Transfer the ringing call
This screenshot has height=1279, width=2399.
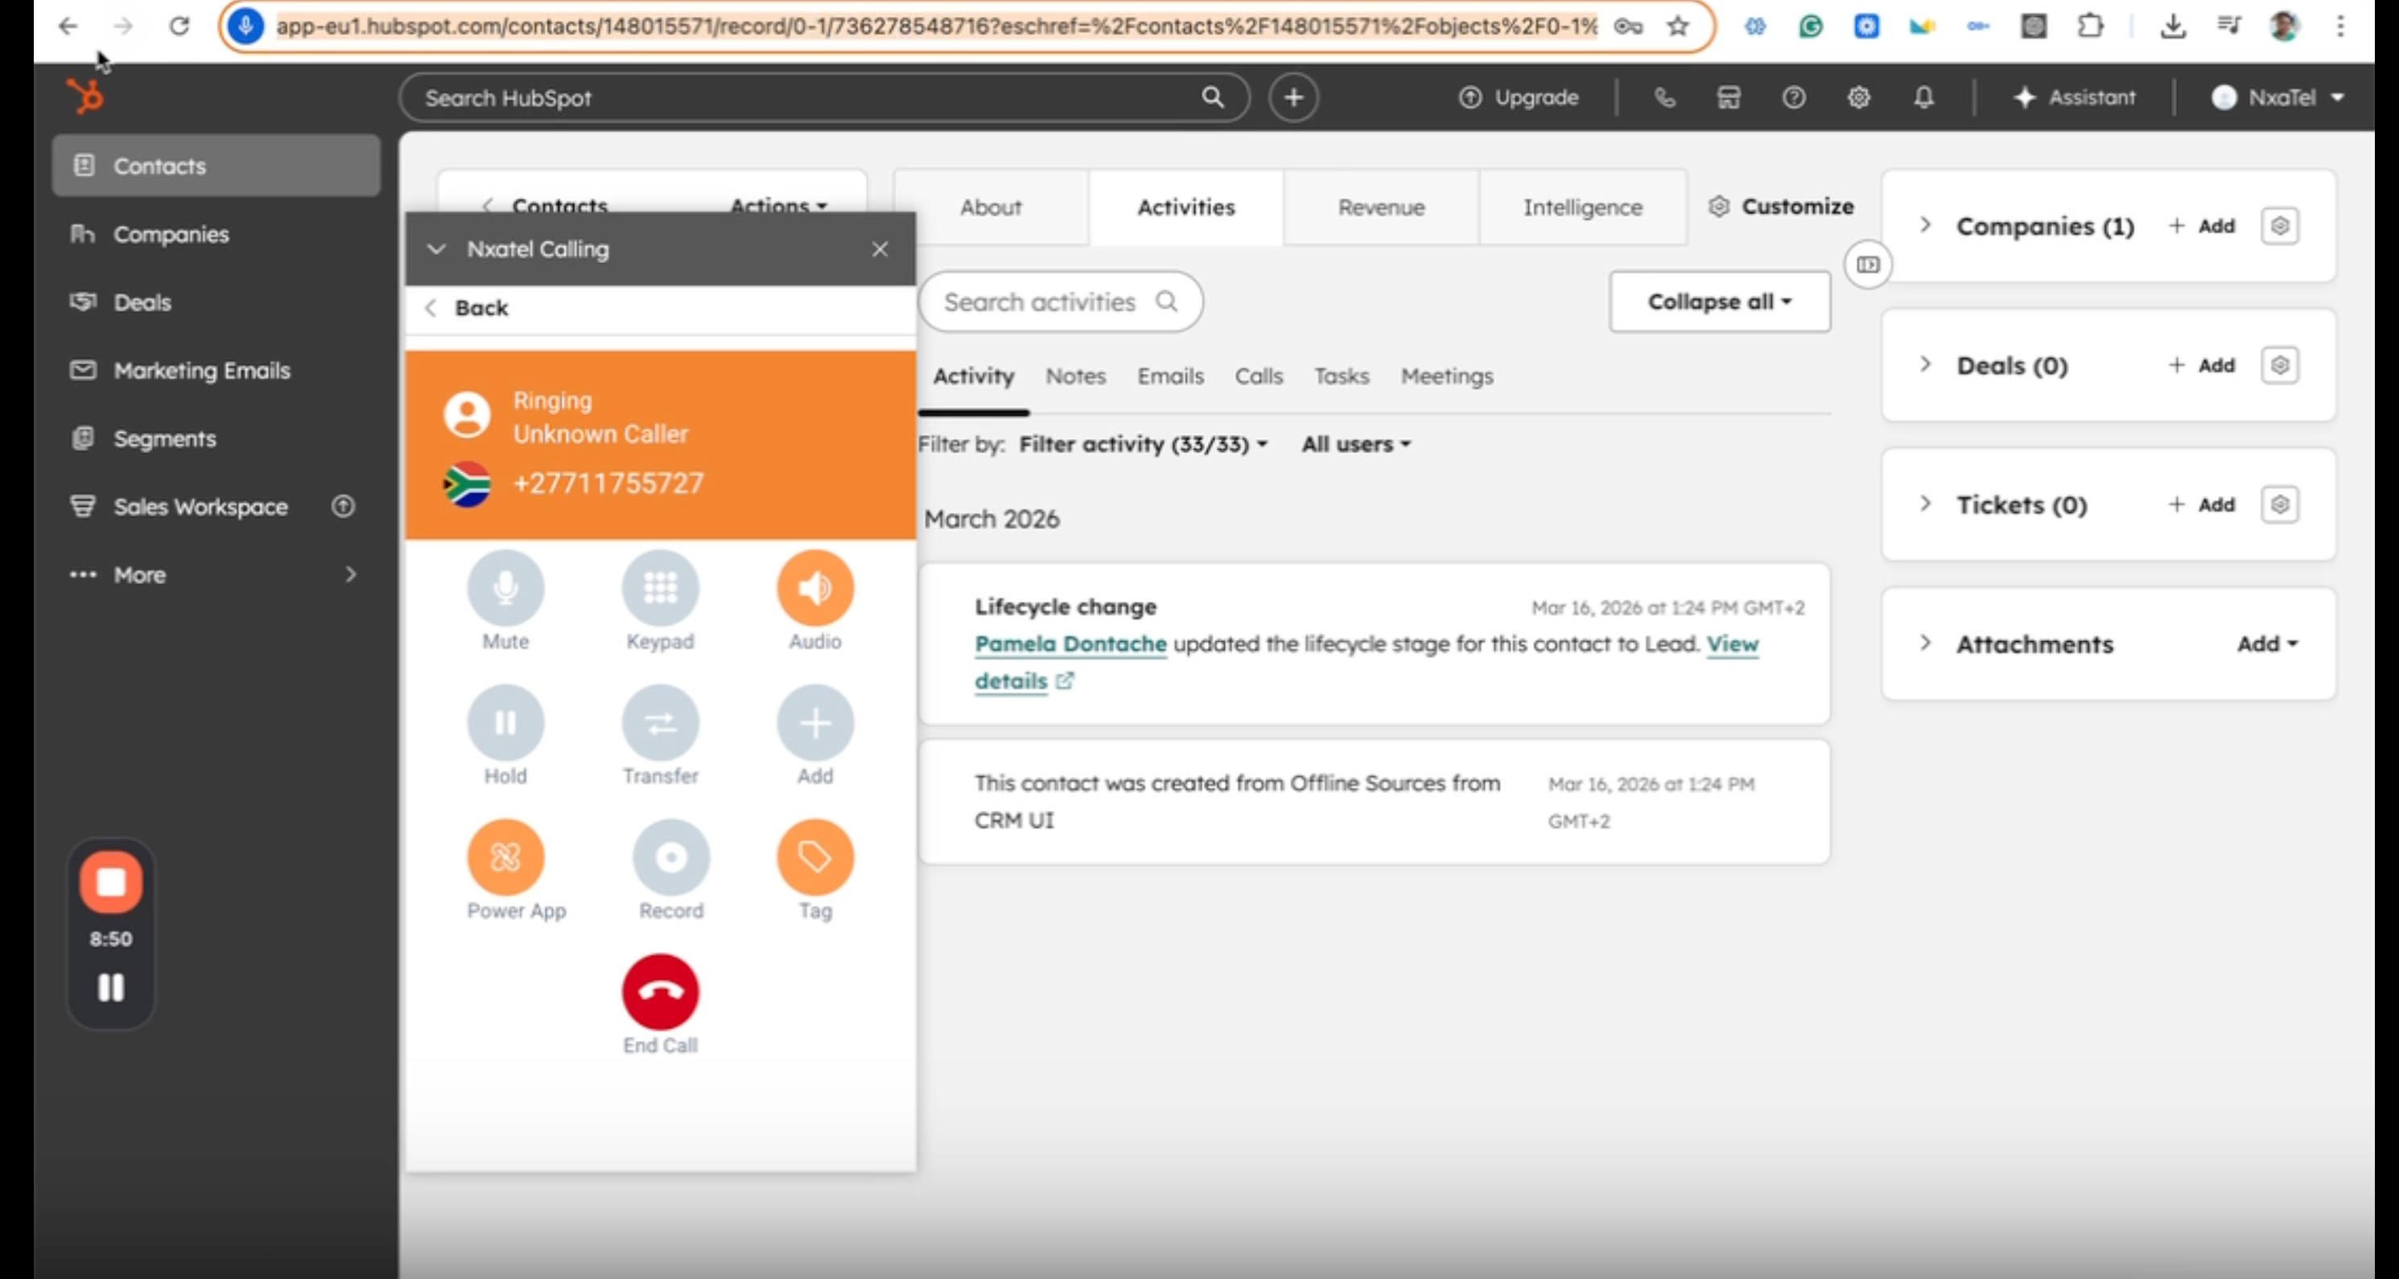(660, 723)
